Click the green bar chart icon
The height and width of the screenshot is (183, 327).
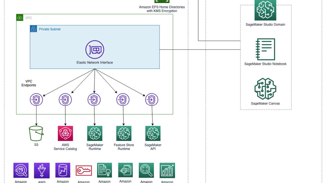(x=167, y=170)
